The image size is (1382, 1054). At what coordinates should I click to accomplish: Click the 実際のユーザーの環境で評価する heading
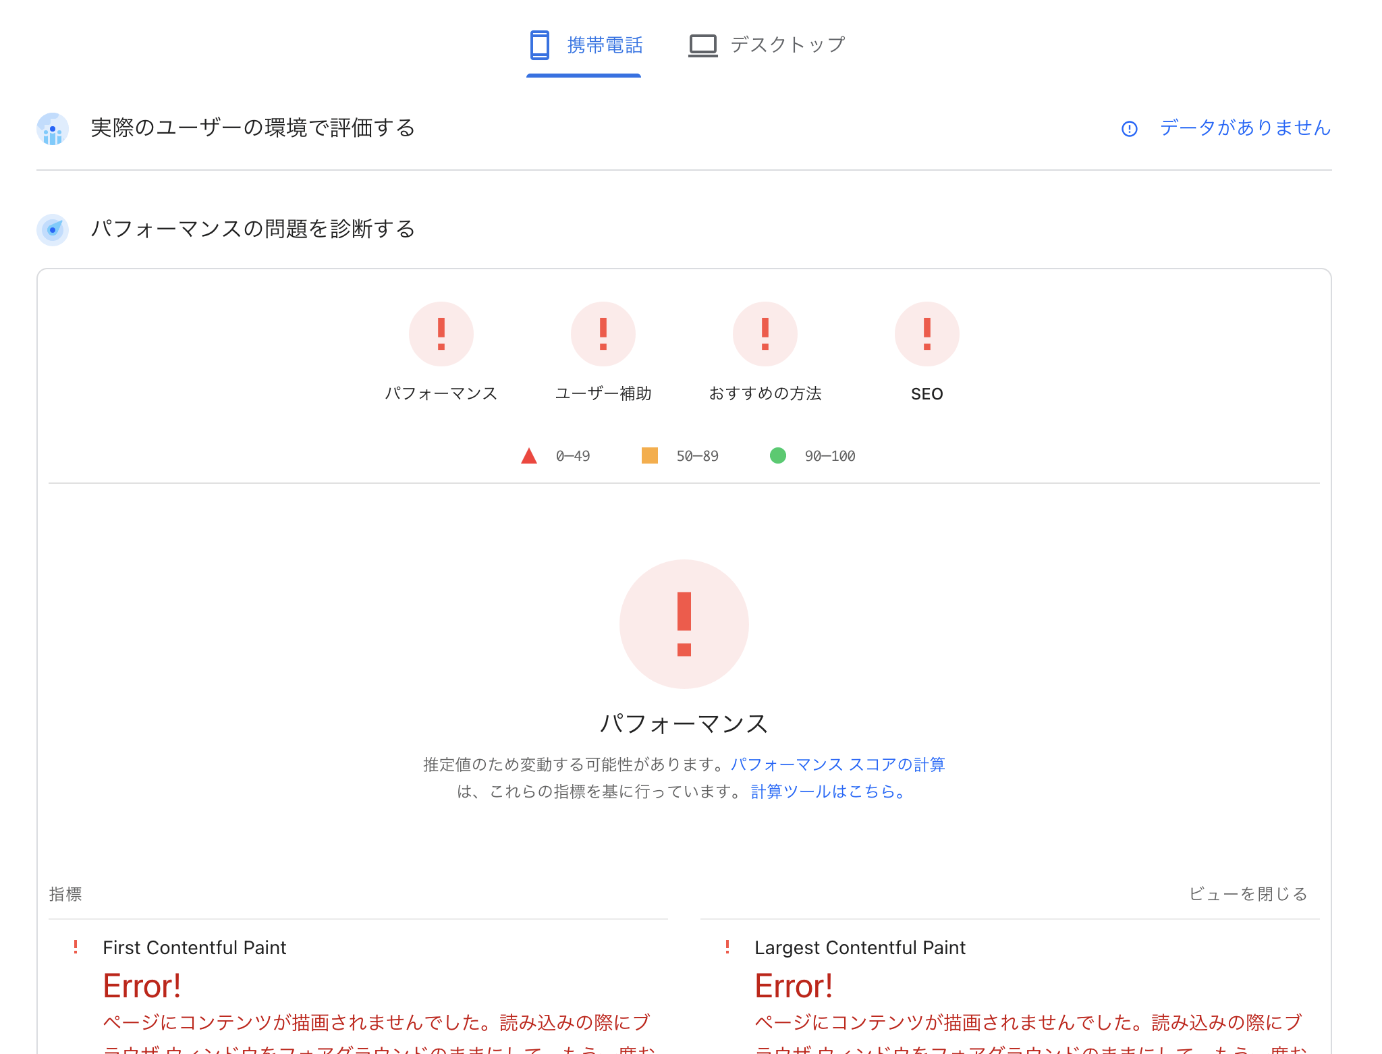[x=253, y=128]
